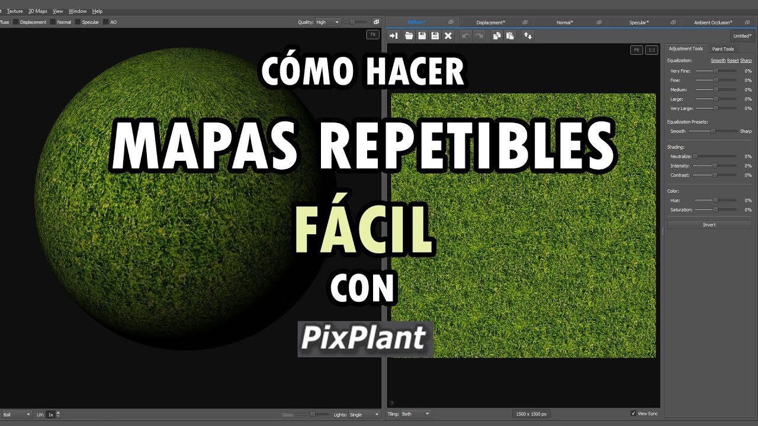The image size is (758, 426).
Task: Adjust the Saturation color slider
Action: pos(716,209)
